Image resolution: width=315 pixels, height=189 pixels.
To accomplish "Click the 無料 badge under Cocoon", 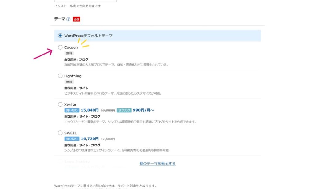I will coord(69,53).
